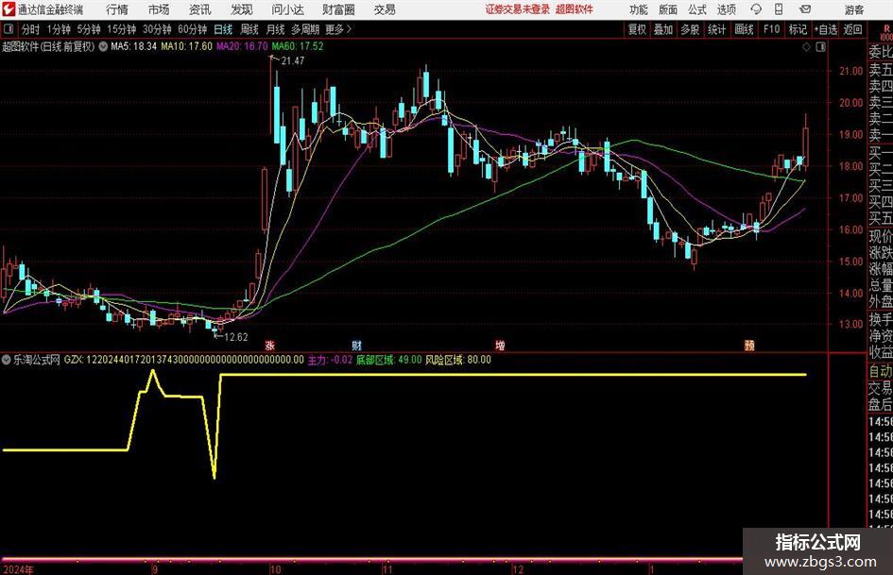The height and width of the screenshot is (575, 893).
Task: Switch to the 月线 period tab
Action: click(x=276, y=29)
